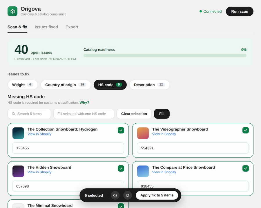261x208 pixels.
Task: Edit HS code field containing 123455
Action: [68, 148]
